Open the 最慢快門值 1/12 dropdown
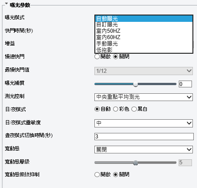This screenshot has width=197, height=188. point(144,71)
